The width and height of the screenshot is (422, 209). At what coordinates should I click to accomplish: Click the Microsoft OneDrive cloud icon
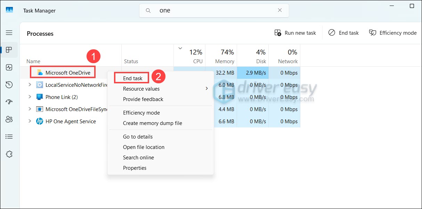point(40,73)
